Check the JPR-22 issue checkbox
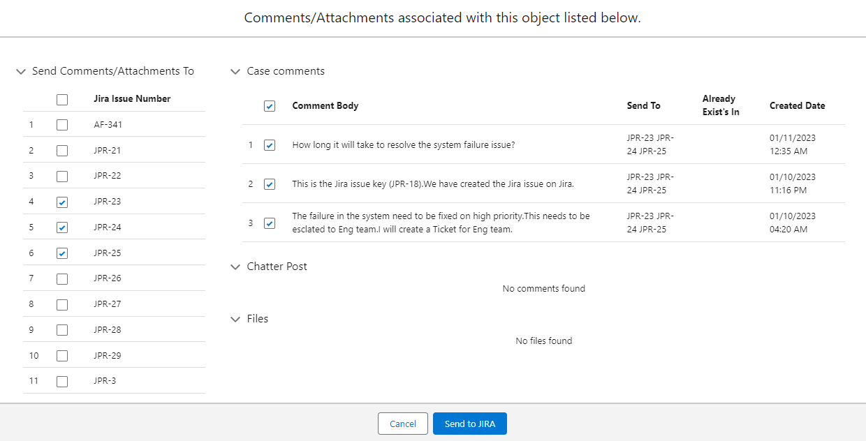Image resolution: width=866 pixels, height=441 pixels. [62, 177]
